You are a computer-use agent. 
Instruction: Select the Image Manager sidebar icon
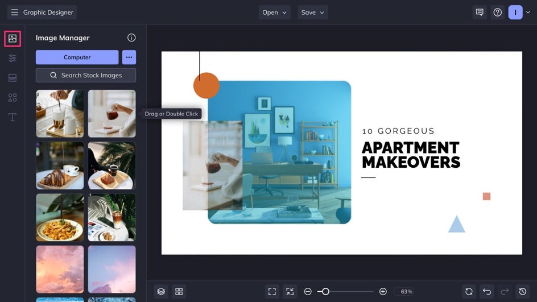click(x=13, y=38)
